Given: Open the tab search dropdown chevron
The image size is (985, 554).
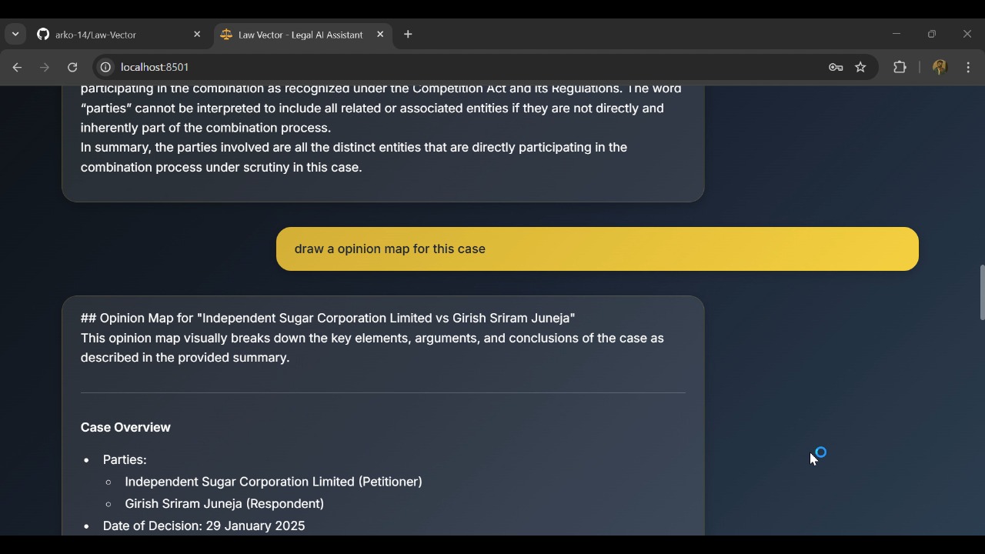Looking at the screenshot, I should (x=15, y=35).
